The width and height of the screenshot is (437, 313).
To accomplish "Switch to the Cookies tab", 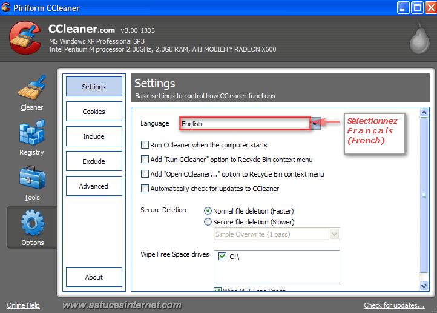I will 94,112.
